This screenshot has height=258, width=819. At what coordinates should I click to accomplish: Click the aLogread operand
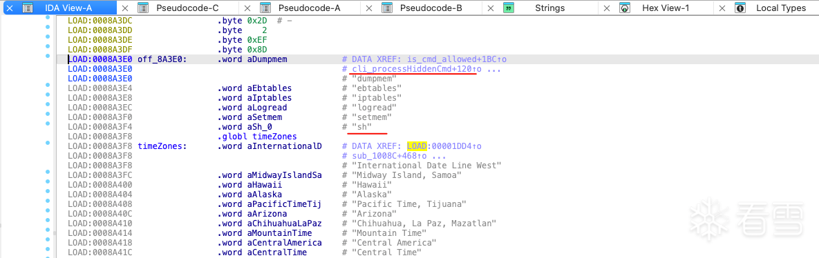pos(267,108)
